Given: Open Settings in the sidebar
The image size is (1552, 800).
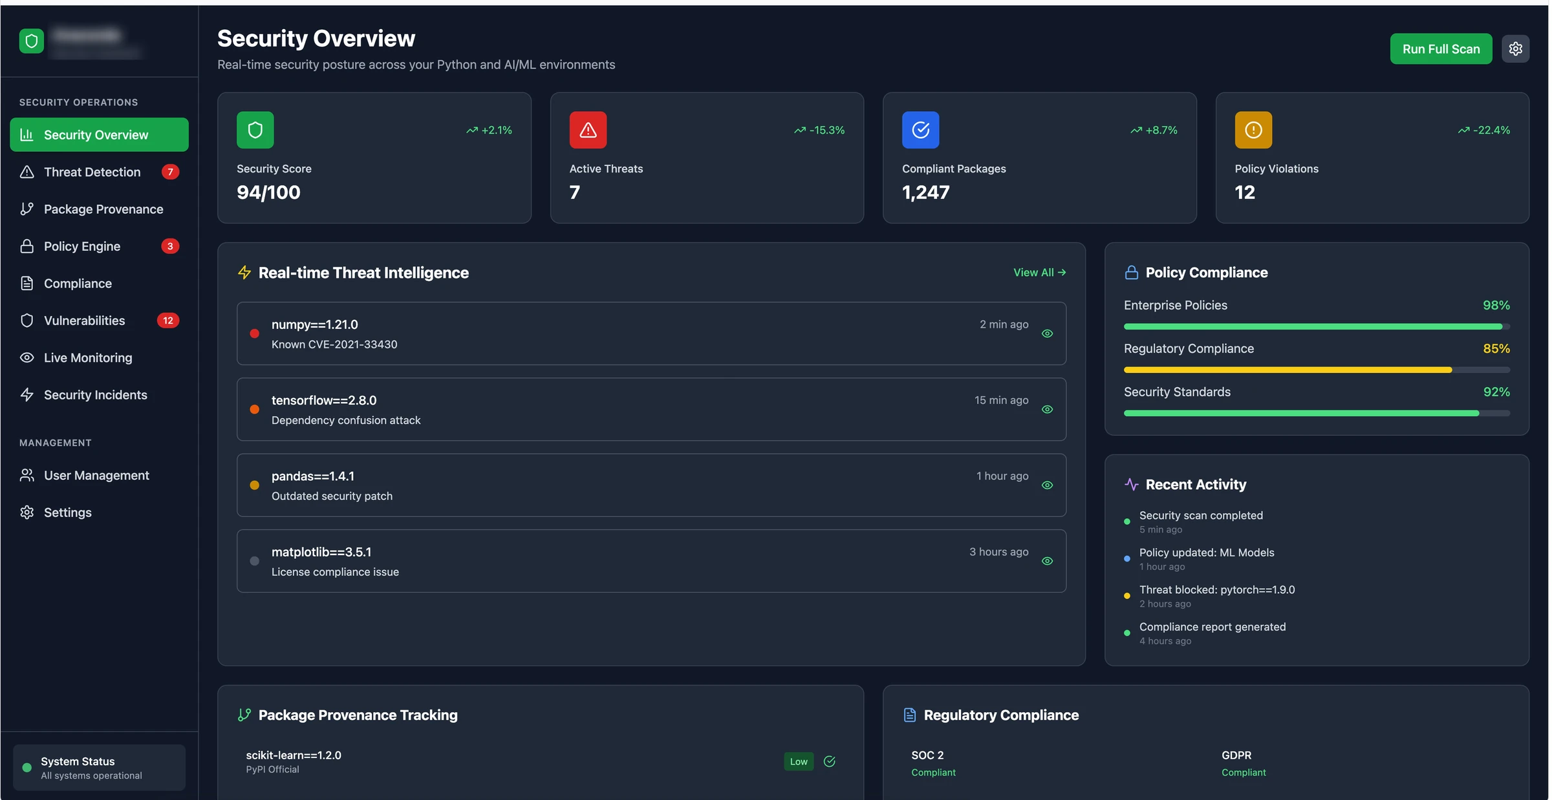Looking at the screenshot, I should [99, 512].
